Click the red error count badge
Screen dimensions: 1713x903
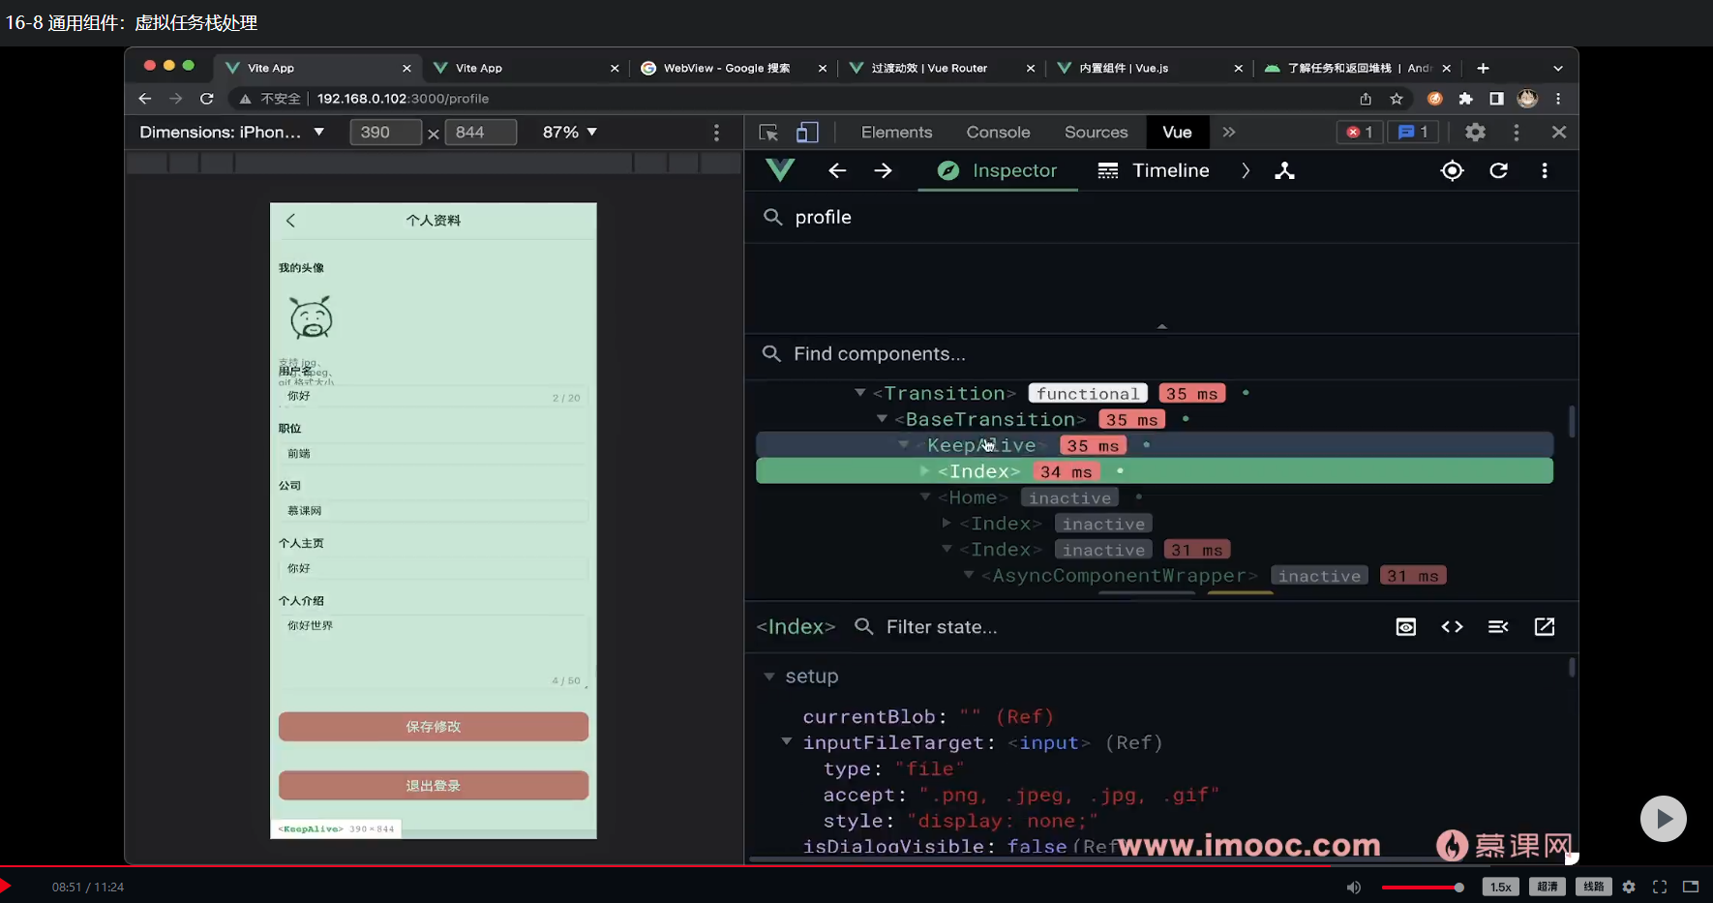coord(1360,132)
